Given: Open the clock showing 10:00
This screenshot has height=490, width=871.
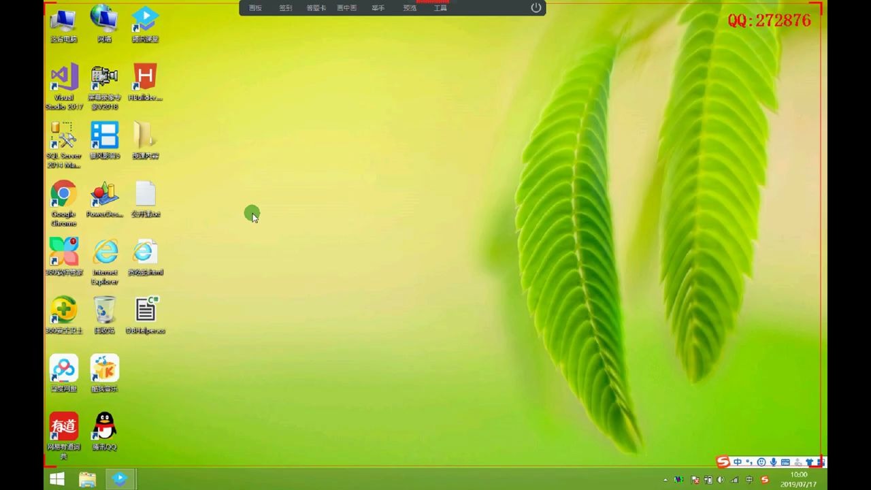Looking at the screenshot, I should [798, 479].
